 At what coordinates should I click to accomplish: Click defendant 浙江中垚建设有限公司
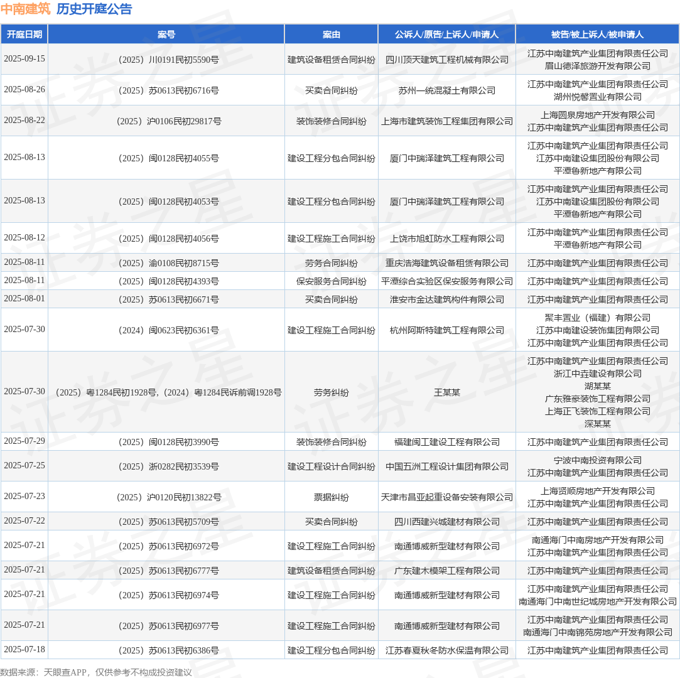597,374
